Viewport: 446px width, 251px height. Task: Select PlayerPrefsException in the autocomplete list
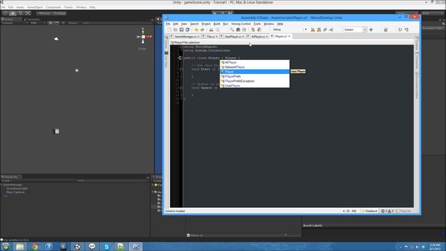tap(255, 81)
